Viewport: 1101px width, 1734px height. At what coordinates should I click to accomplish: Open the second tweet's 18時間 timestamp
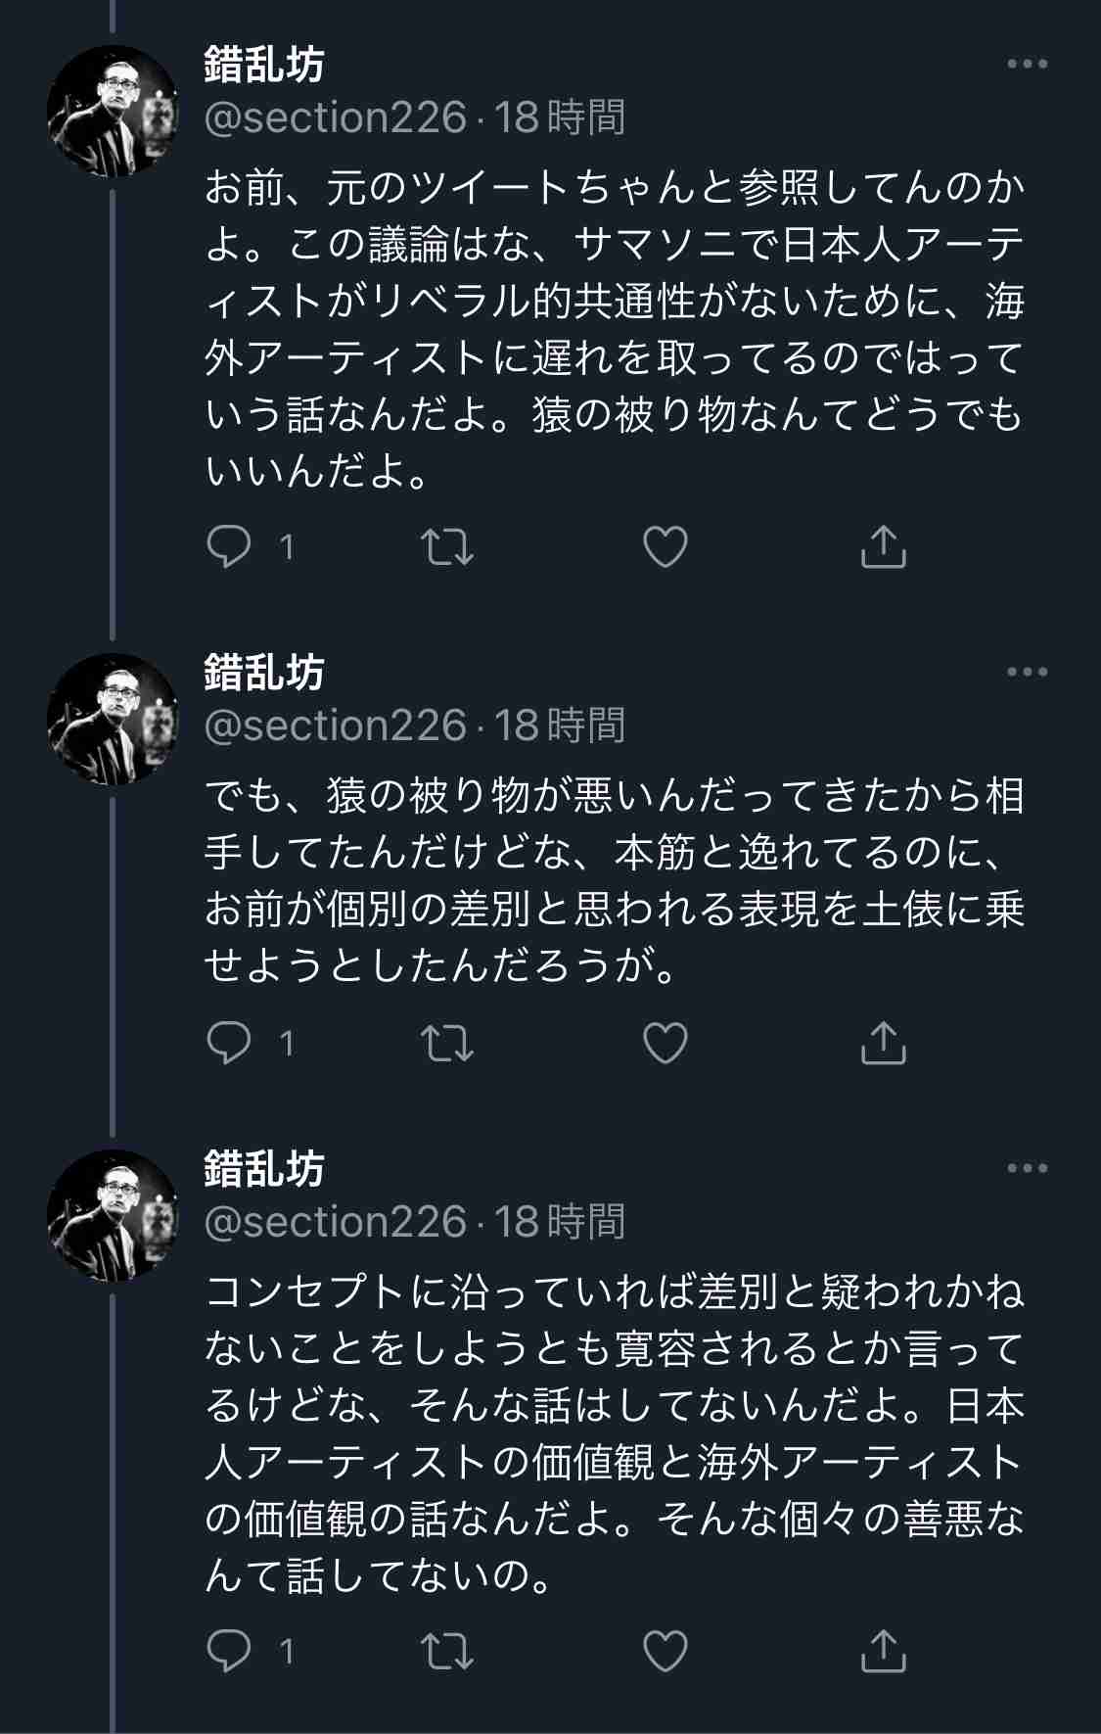pos(559,726)
